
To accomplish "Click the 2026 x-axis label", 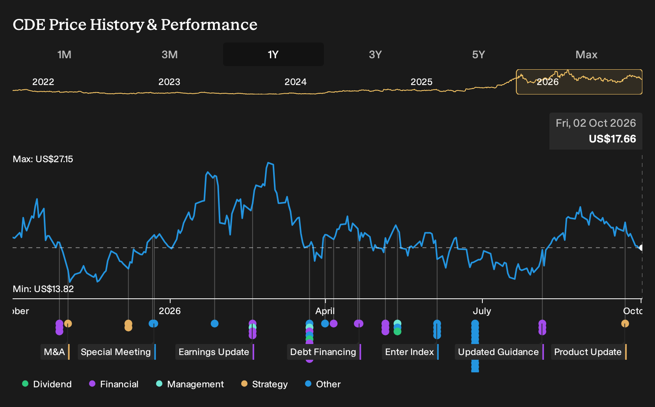I will point(170,311).
